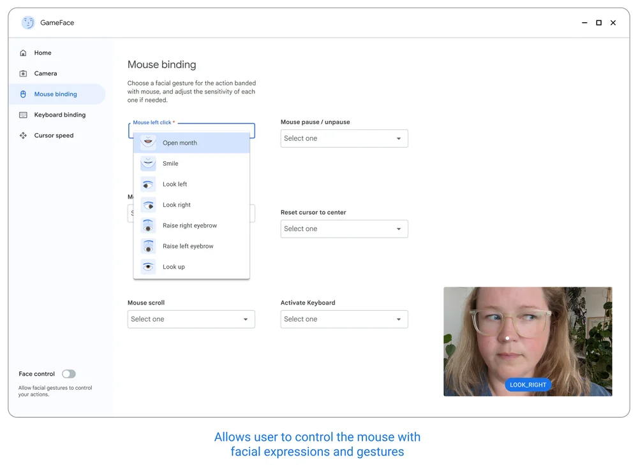638x465 pixels.
Task: Click the LOOK_RIGHT gesture label
Action: click(528, 385)
